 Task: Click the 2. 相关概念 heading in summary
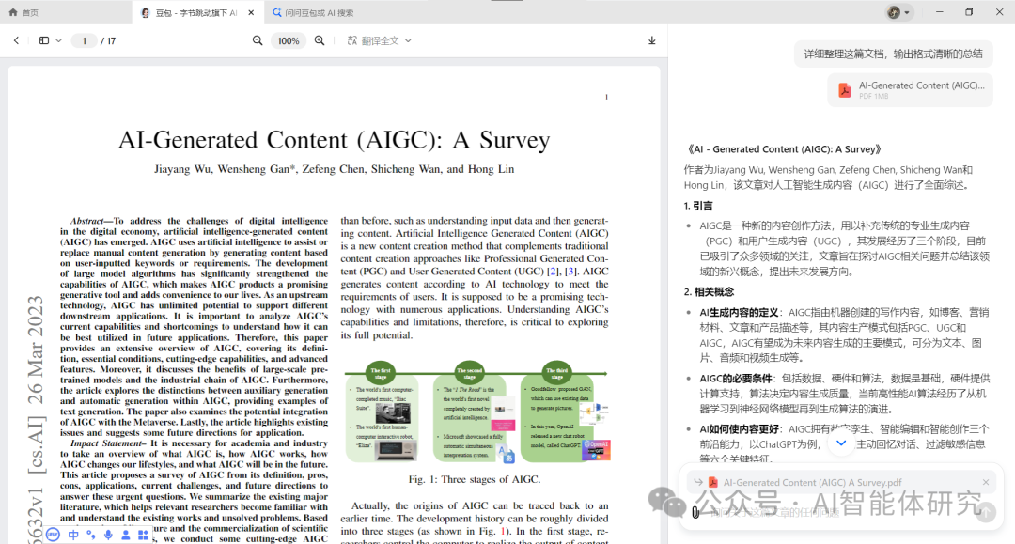point(709,291)
